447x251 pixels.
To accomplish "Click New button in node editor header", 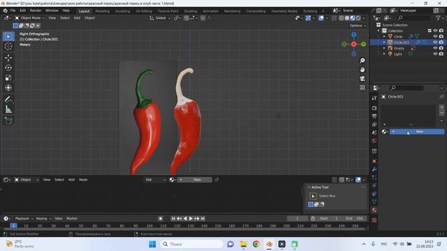I will tap(195, 180).
